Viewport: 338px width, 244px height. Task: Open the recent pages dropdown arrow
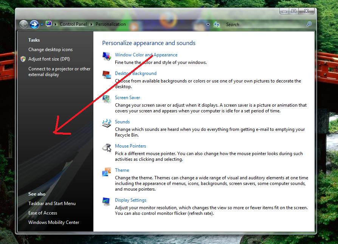click(42, 24)
